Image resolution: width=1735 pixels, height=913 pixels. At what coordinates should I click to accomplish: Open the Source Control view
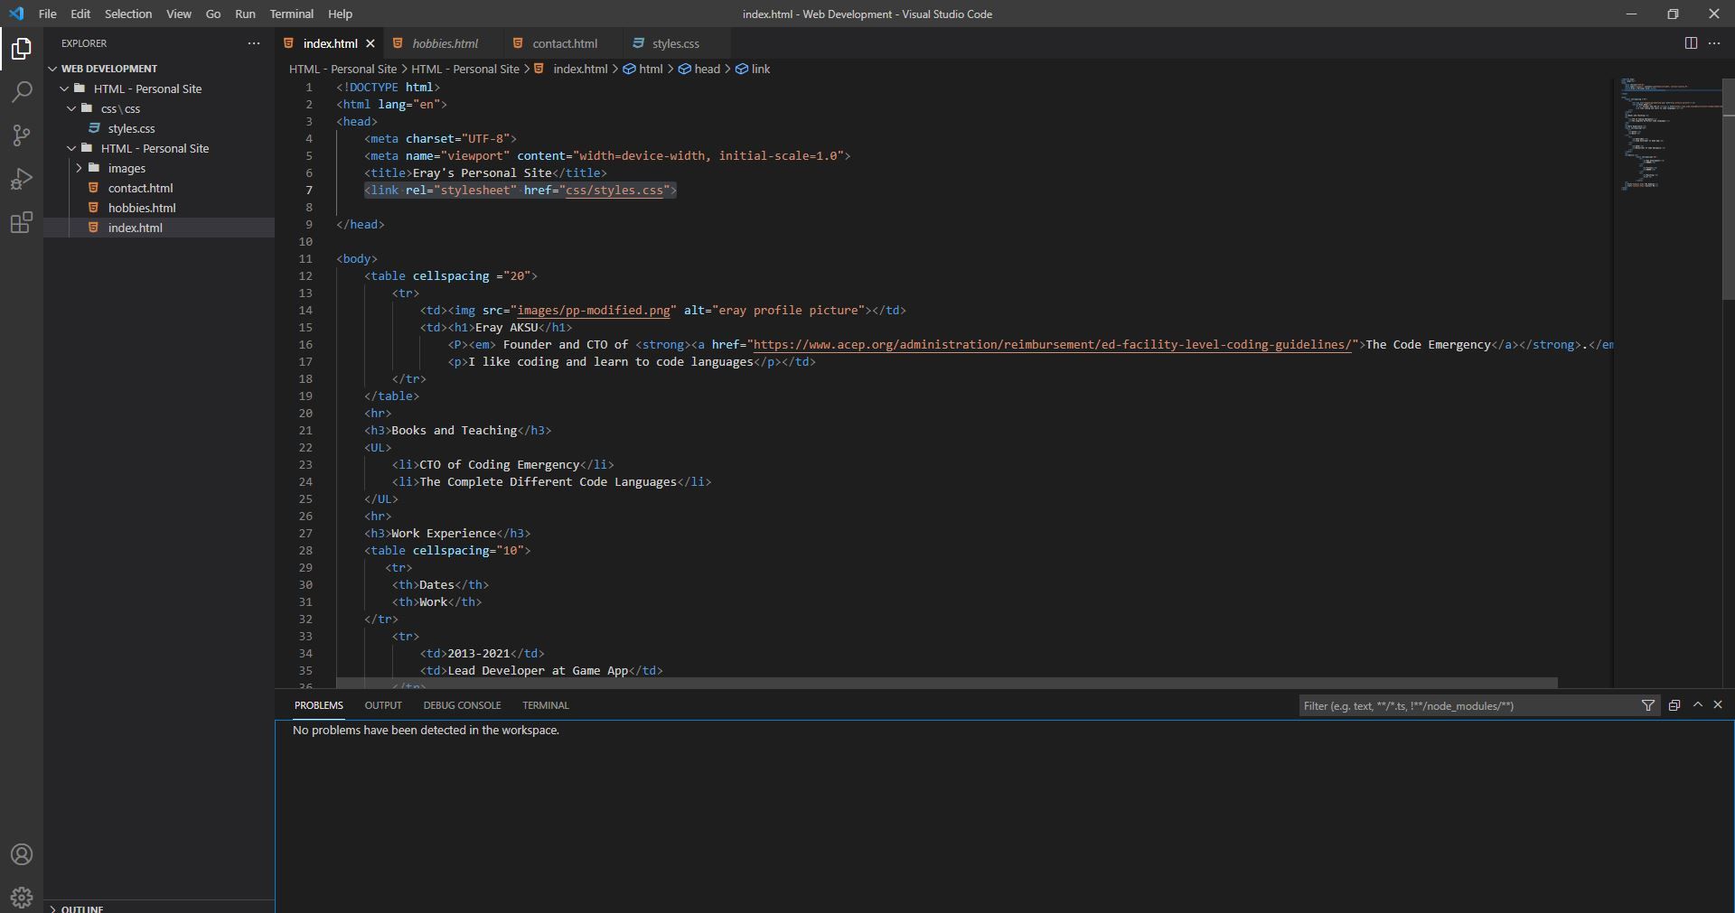(22, 135)
